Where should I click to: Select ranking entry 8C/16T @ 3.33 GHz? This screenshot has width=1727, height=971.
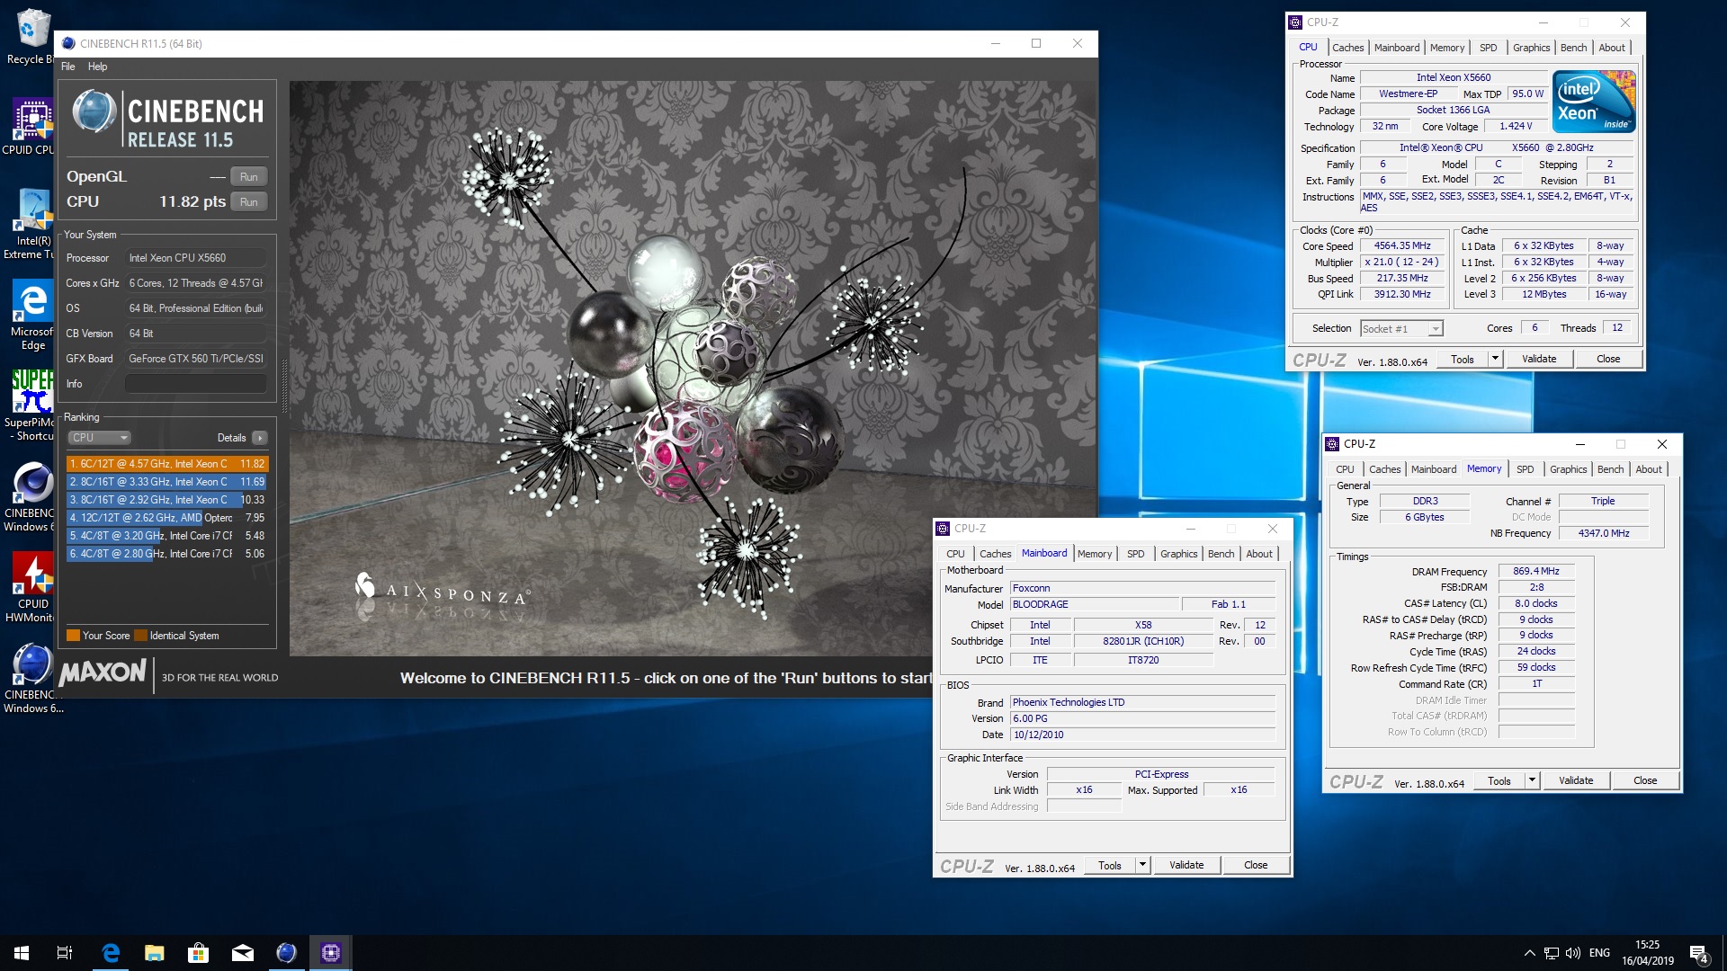click(x=167, y=482)
